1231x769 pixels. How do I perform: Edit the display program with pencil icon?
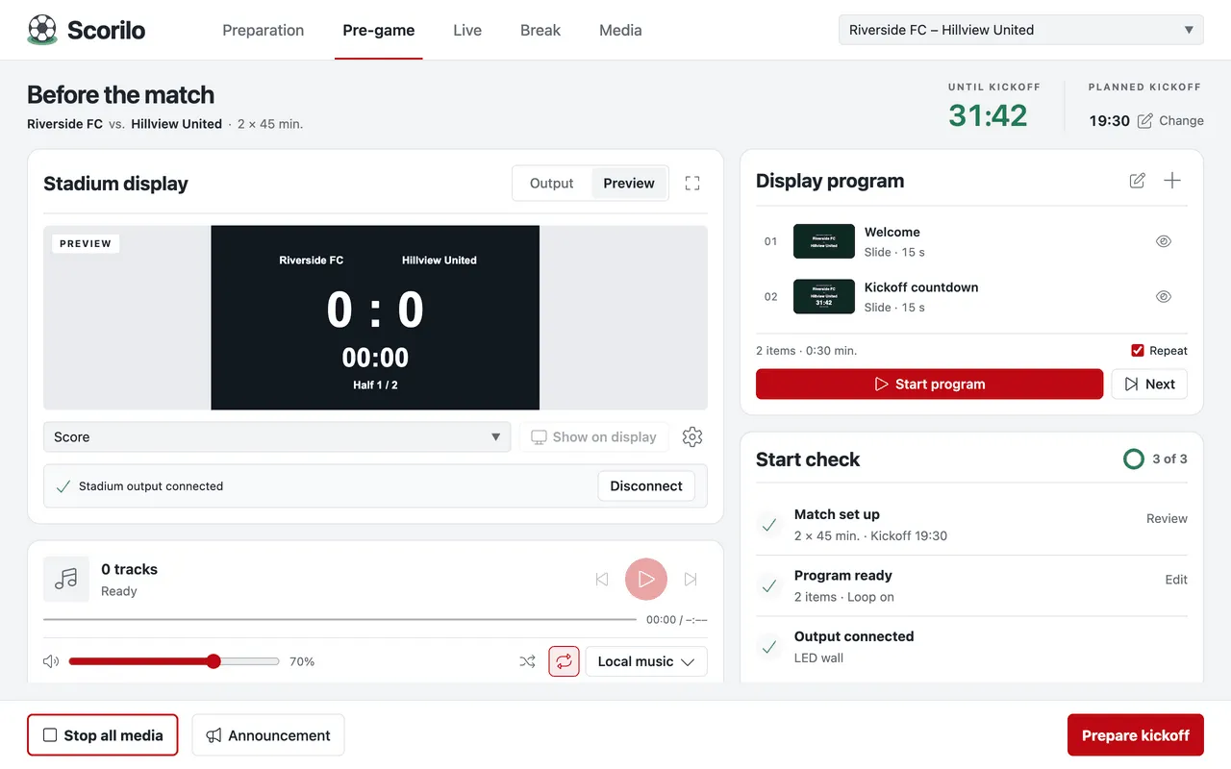click(1138, 181)
